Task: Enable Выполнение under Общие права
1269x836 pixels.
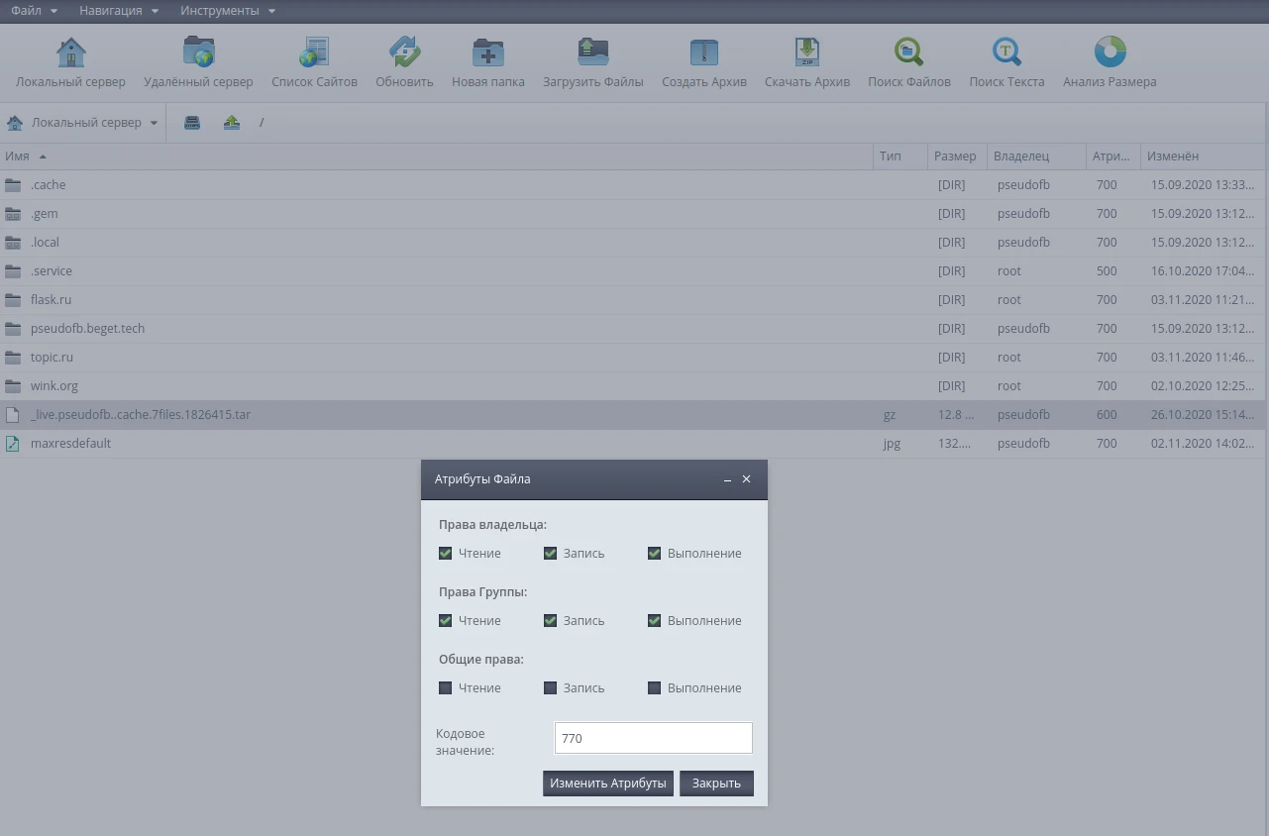Action: click(x=655, y=688)
